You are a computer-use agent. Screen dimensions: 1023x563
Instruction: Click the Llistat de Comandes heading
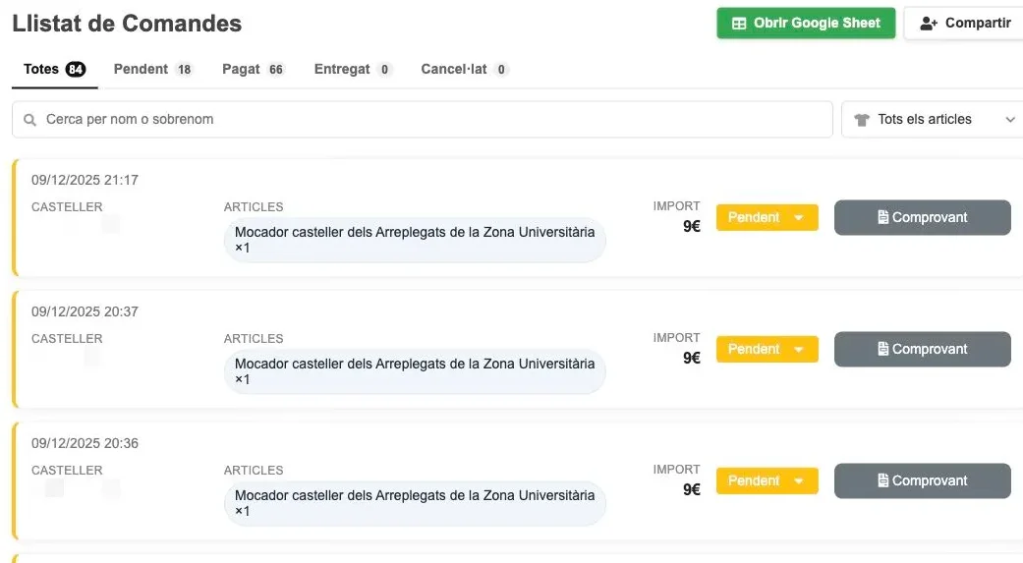click(127, 24)
